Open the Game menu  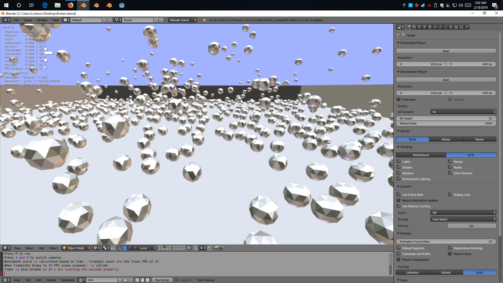28,20
